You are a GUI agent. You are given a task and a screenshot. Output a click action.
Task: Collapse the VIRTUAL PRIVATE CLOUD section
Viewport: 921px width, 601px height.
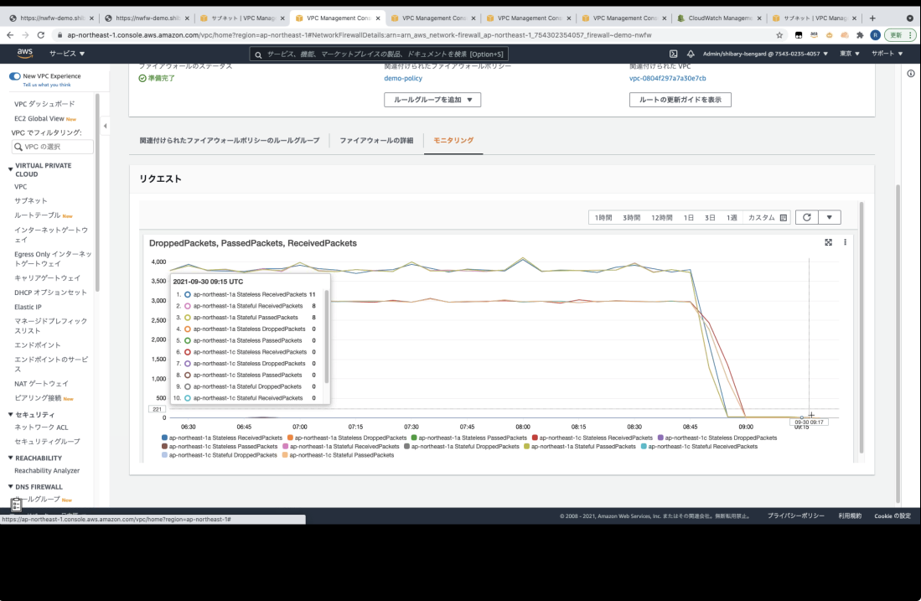pos(11,169)
